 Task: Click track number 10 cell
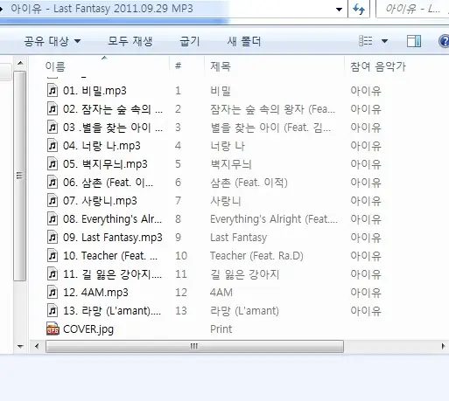181,256
